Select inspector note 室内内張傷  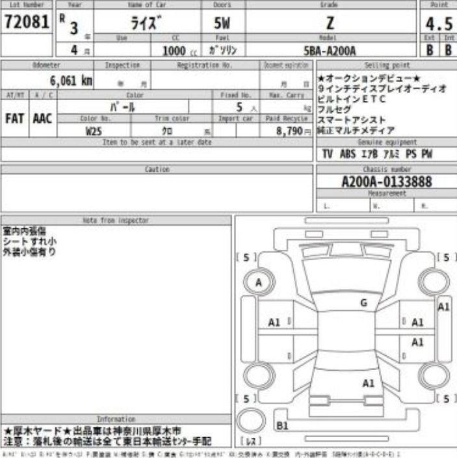pyautogui.click(x=25, y=231)
